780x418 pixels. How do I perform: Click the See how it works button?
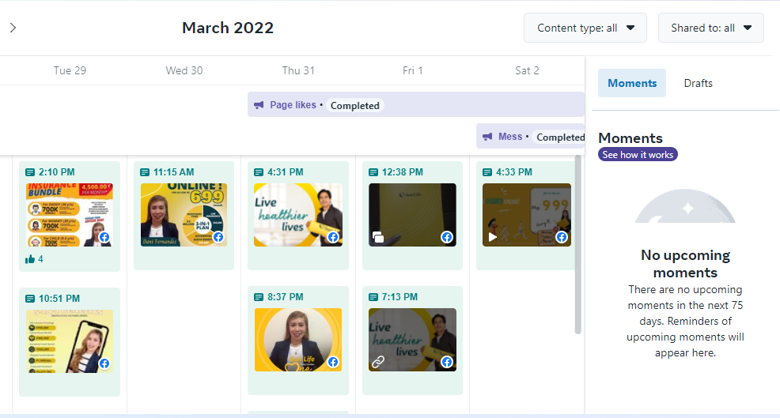[x=638, y=155]
